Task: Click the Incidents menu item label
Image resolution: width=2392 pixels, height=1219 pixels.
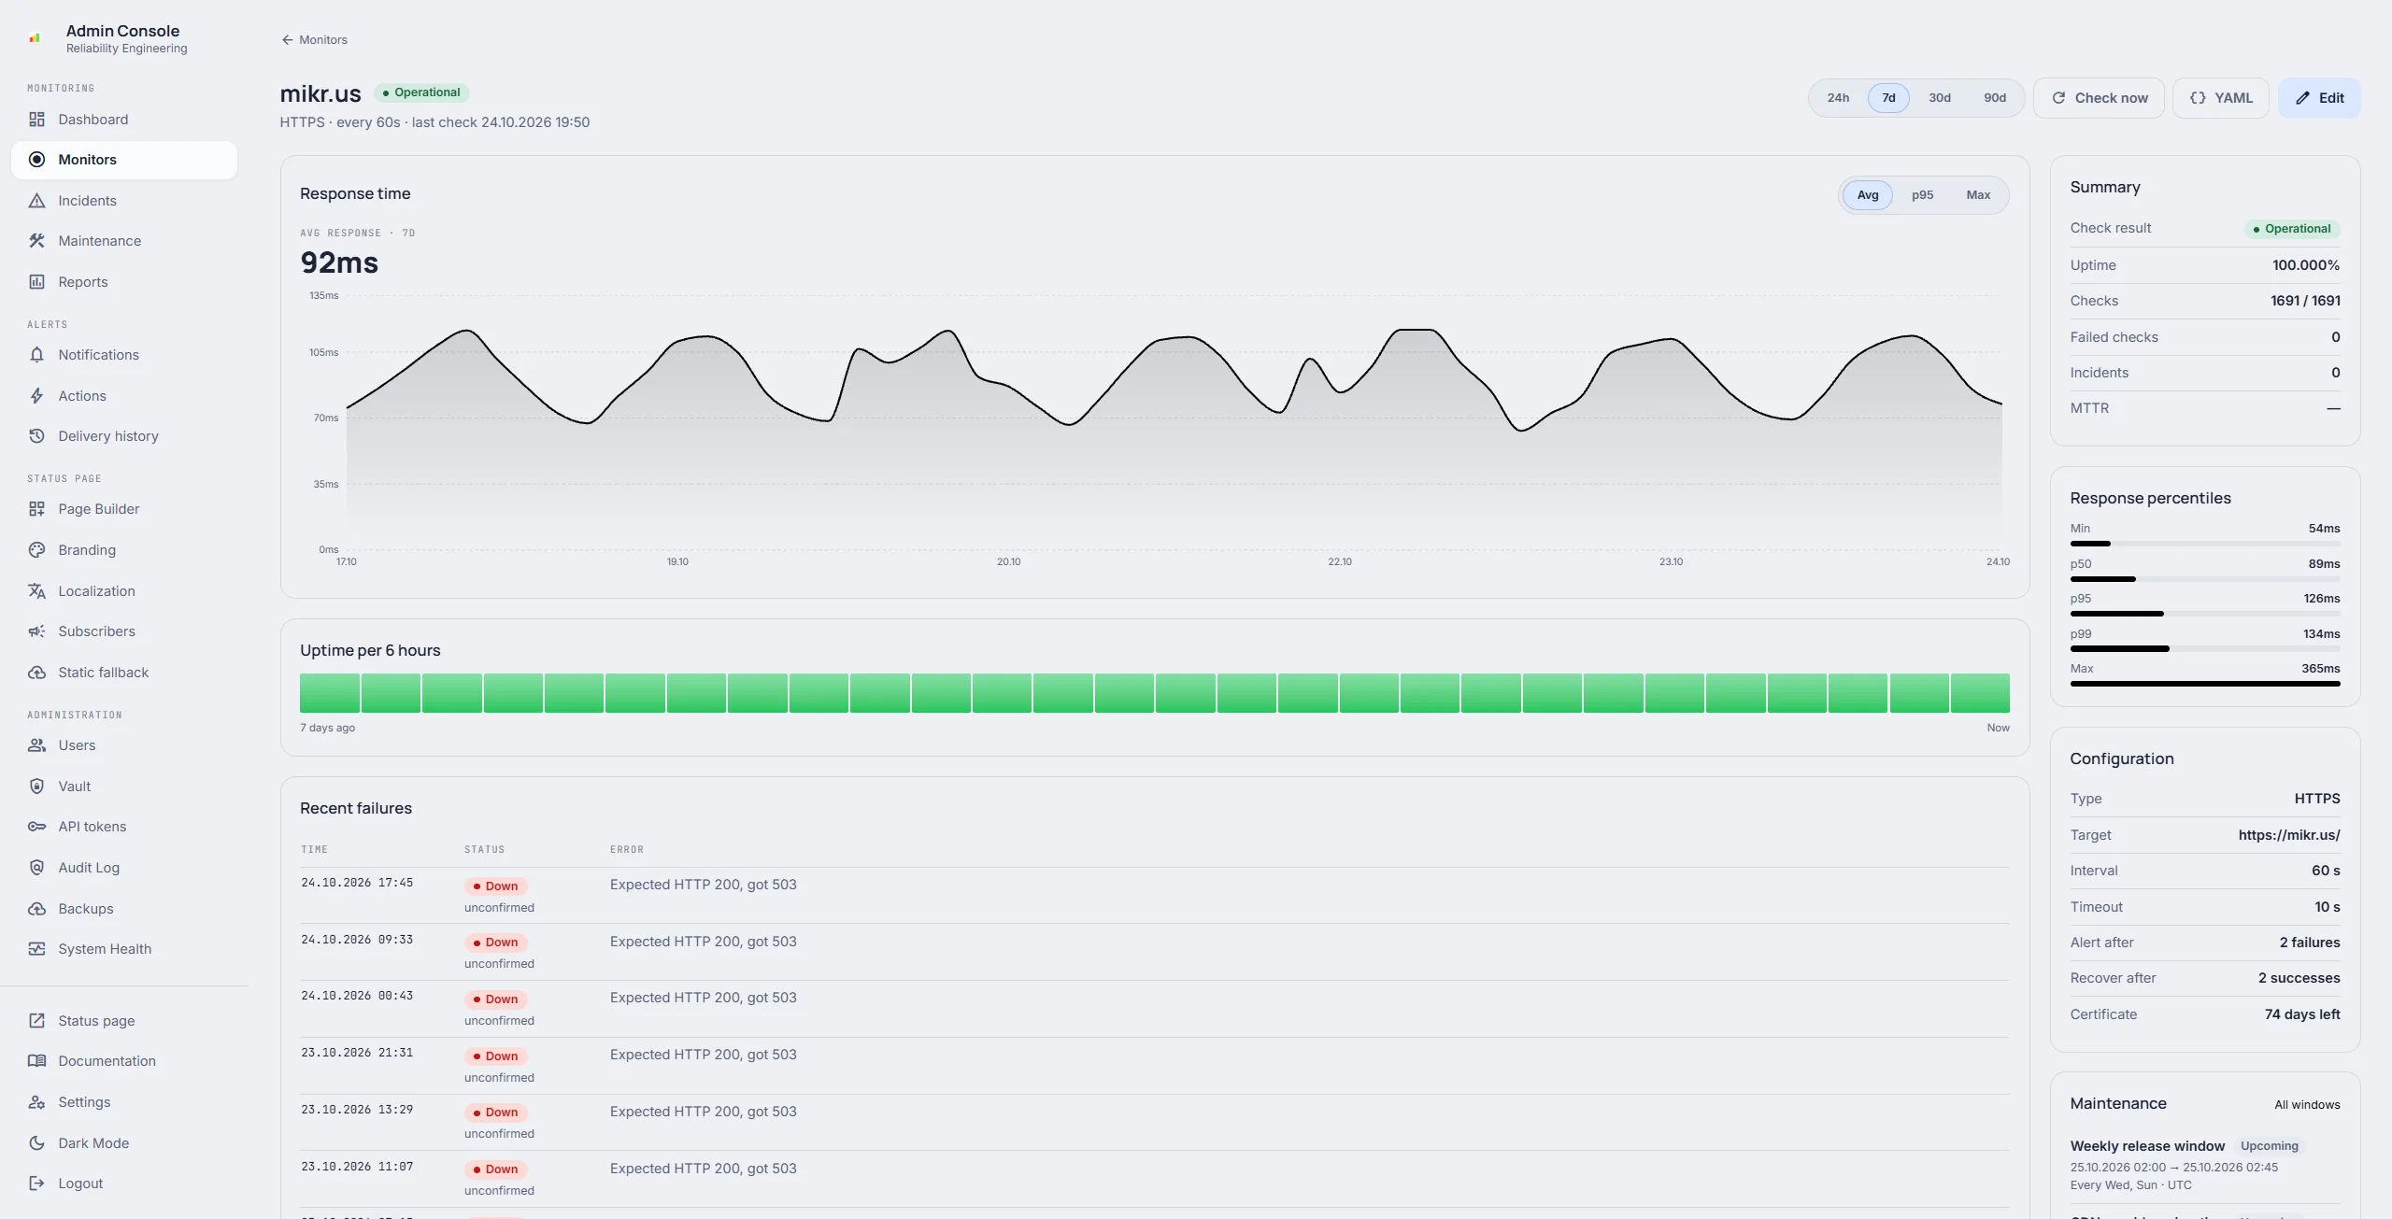Action: (87, 201)
